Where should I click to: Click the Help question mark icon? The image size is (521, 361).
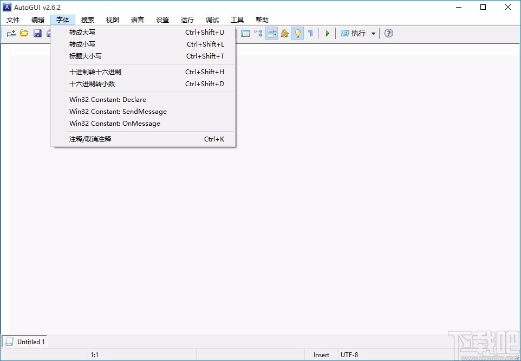(x=388, y=33)
